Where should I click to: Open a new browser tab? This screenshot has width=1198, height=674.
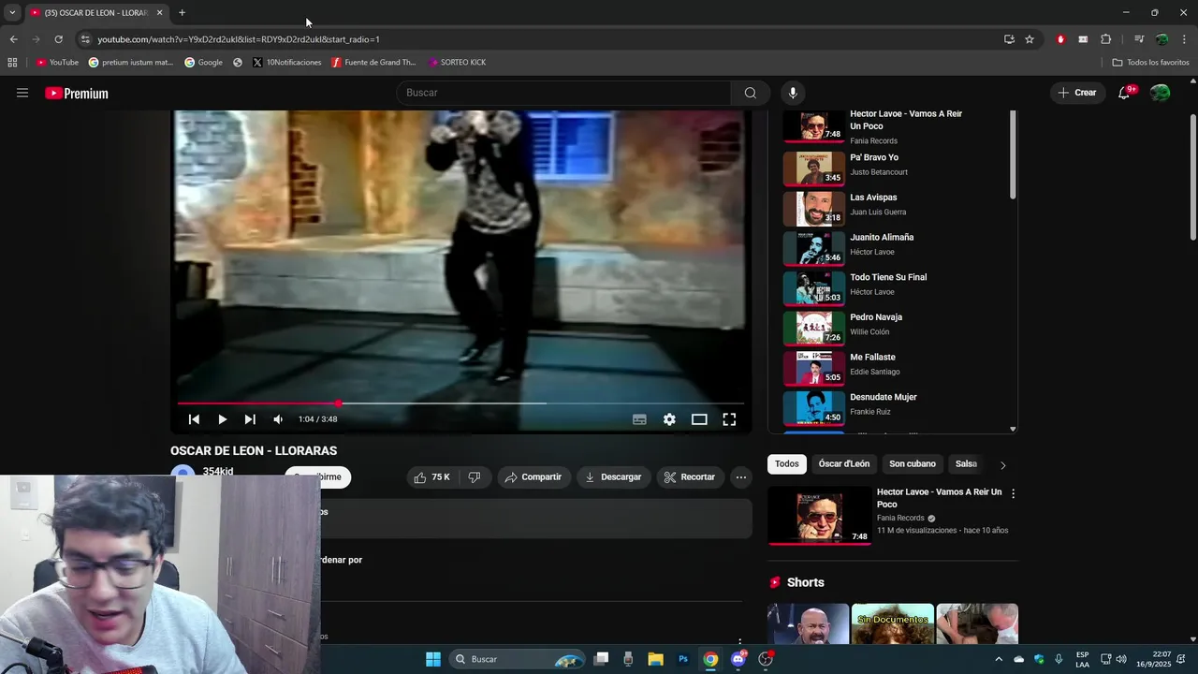pyautogui.click(x=182, y=12)
